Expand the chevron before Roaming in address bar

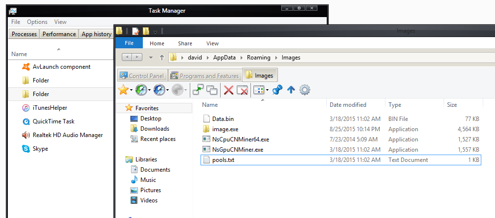242,58
